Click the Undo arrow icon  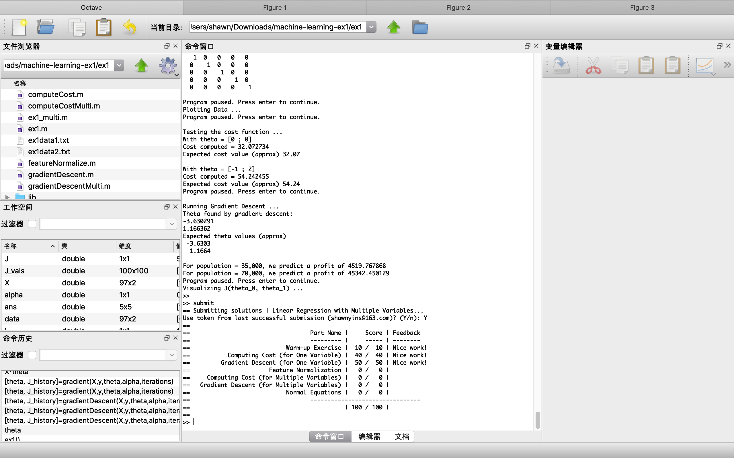(x=130, y=27)
